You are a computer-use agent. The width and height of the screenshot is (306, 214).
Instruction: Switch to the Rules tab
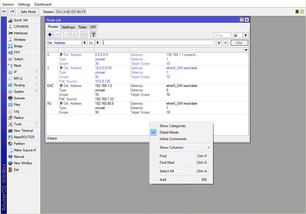click(82, 27)
